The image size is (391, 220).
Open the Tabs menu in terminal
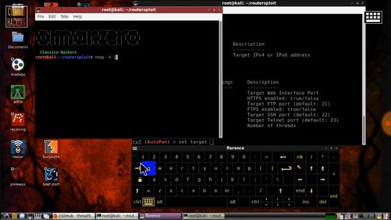64,16
